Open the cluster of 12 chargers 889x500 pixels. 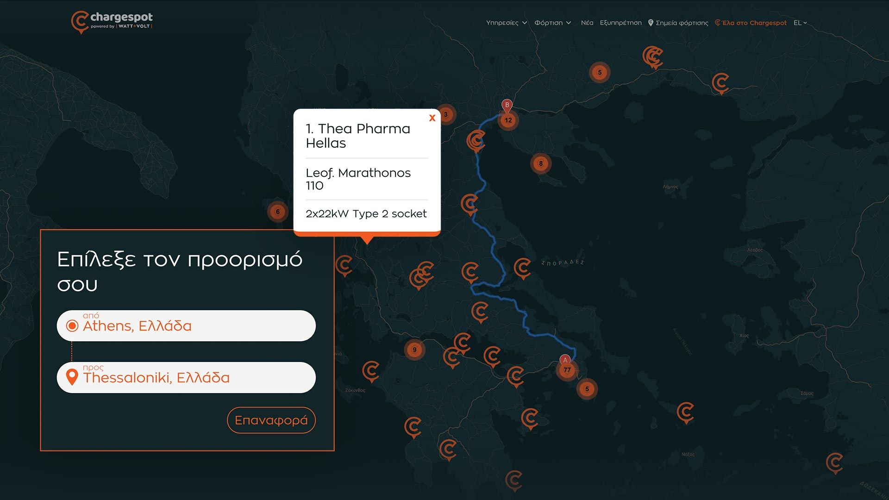pyautogui.click(x=508, y=120)
